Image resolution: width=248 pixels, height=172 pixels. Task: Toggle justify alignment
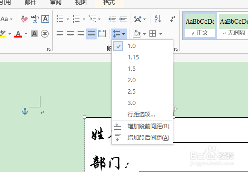91,34
